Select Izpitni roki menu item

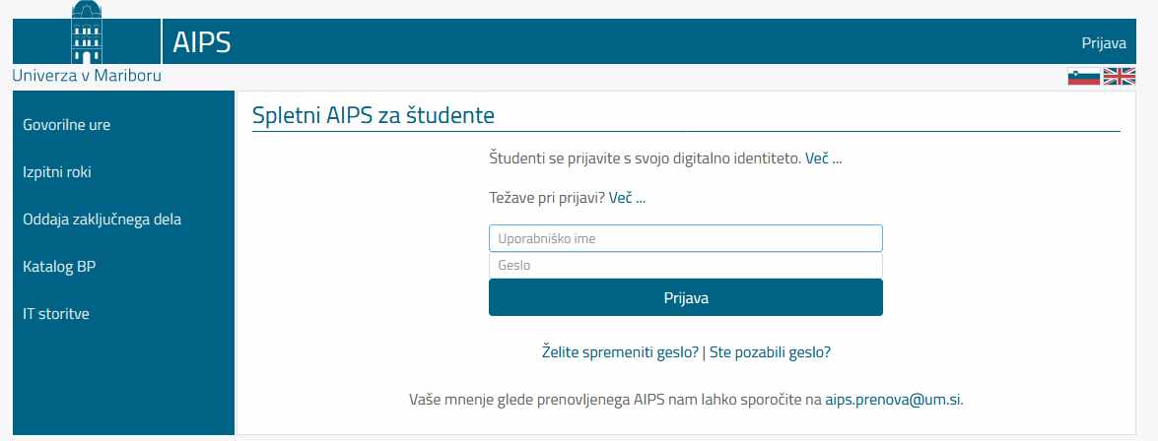pyautogui.click(x=57, y=172)
